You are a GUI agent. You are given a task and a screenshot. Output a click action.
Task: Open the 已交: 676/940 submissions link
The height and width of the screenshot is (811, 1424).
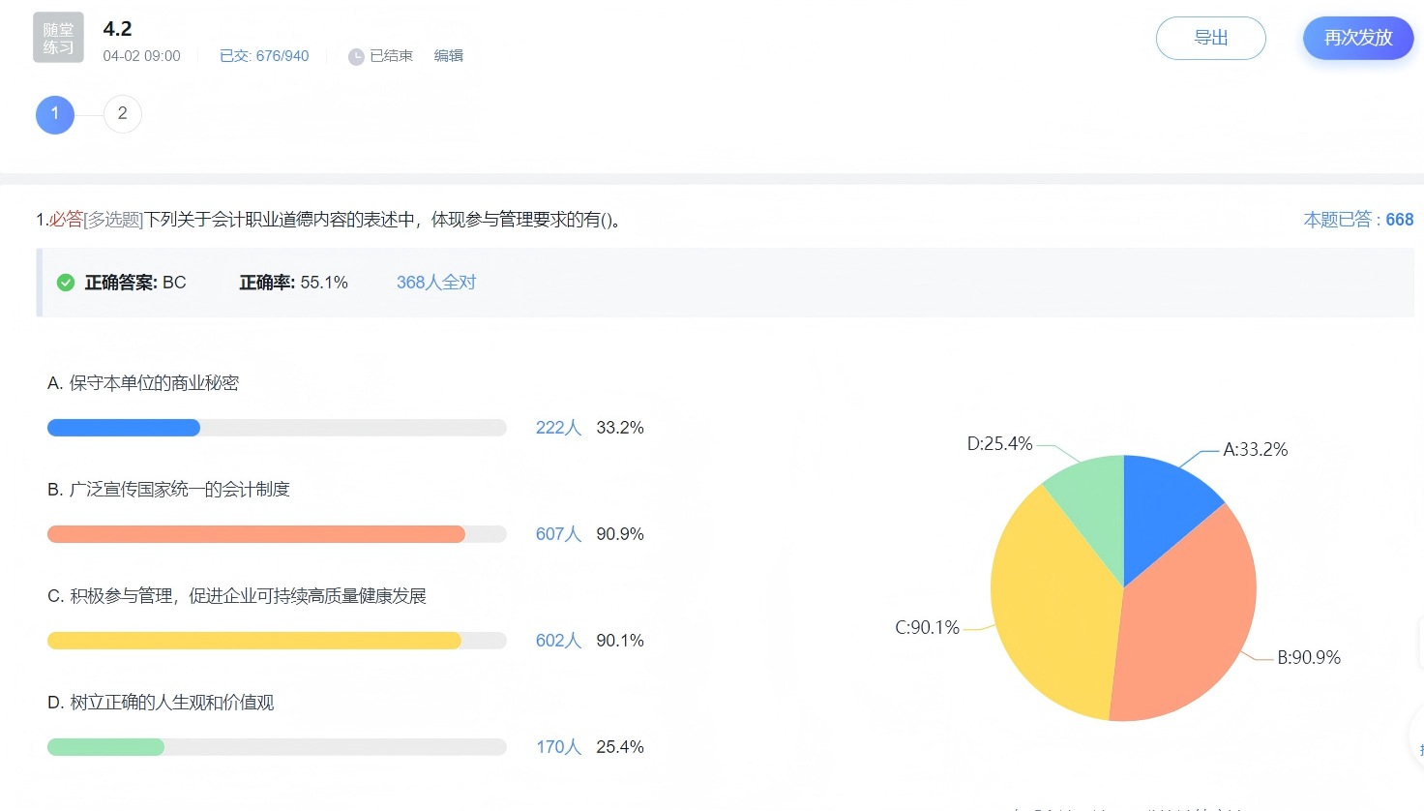tap(264, 56)
